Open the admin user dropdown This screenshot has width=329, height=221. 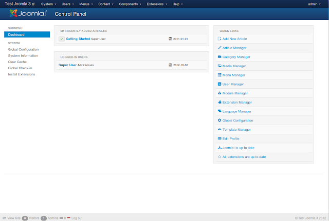[314, 4]
